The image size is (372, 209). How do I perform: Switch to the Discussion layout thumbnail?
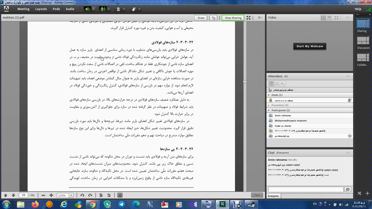pos(363,41)
